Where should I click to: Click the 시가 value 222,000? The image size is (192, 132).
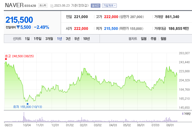[81, 28]
